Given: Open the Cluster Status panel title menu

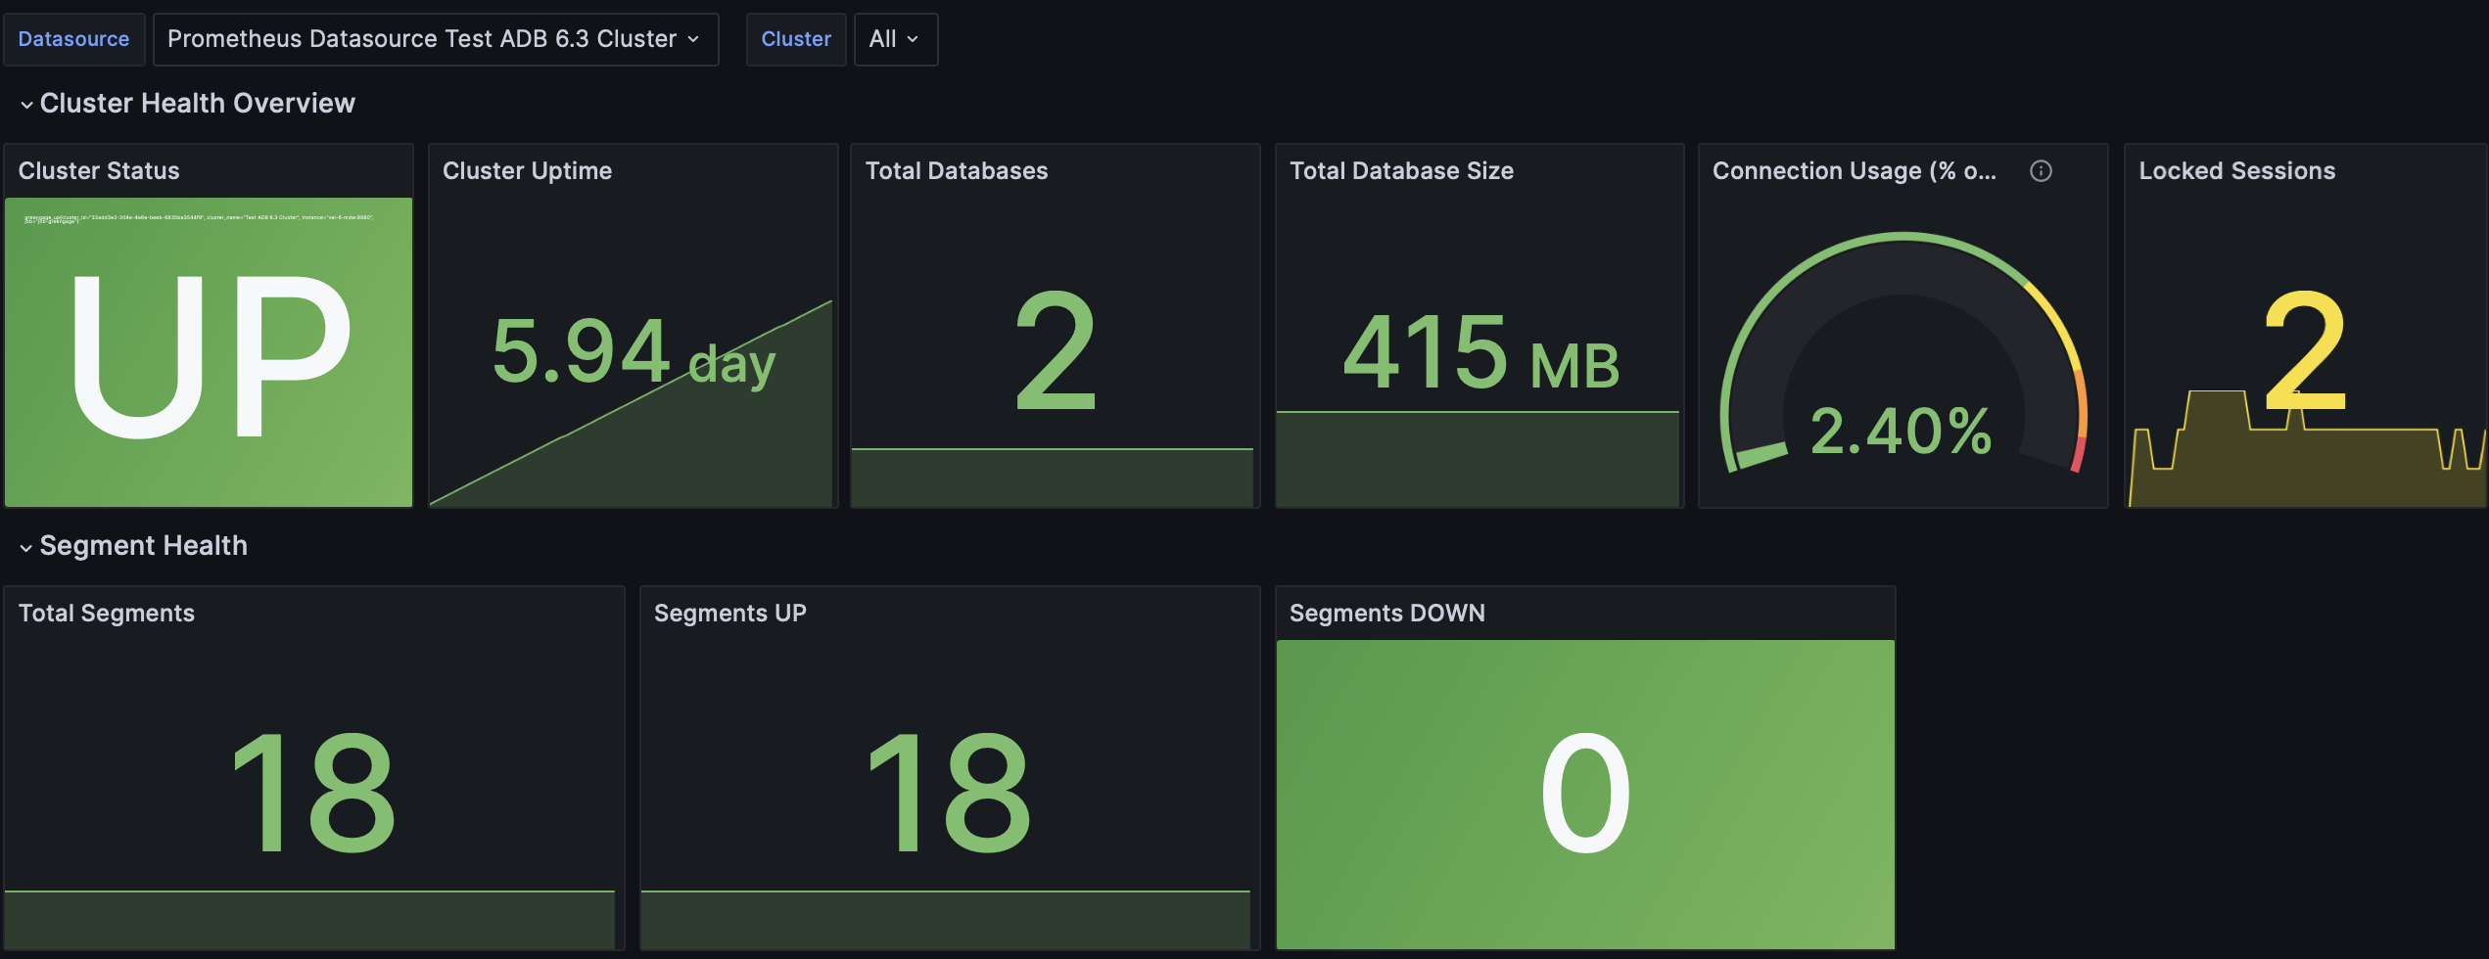Looking at the screenshot, I should (99, 170).
